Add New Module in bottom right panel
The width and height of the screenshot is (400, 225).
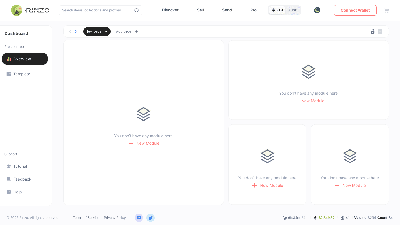350,185
